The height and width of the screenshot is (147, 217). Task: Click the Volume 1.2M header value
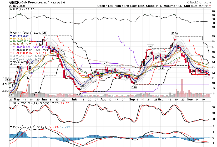173,6
